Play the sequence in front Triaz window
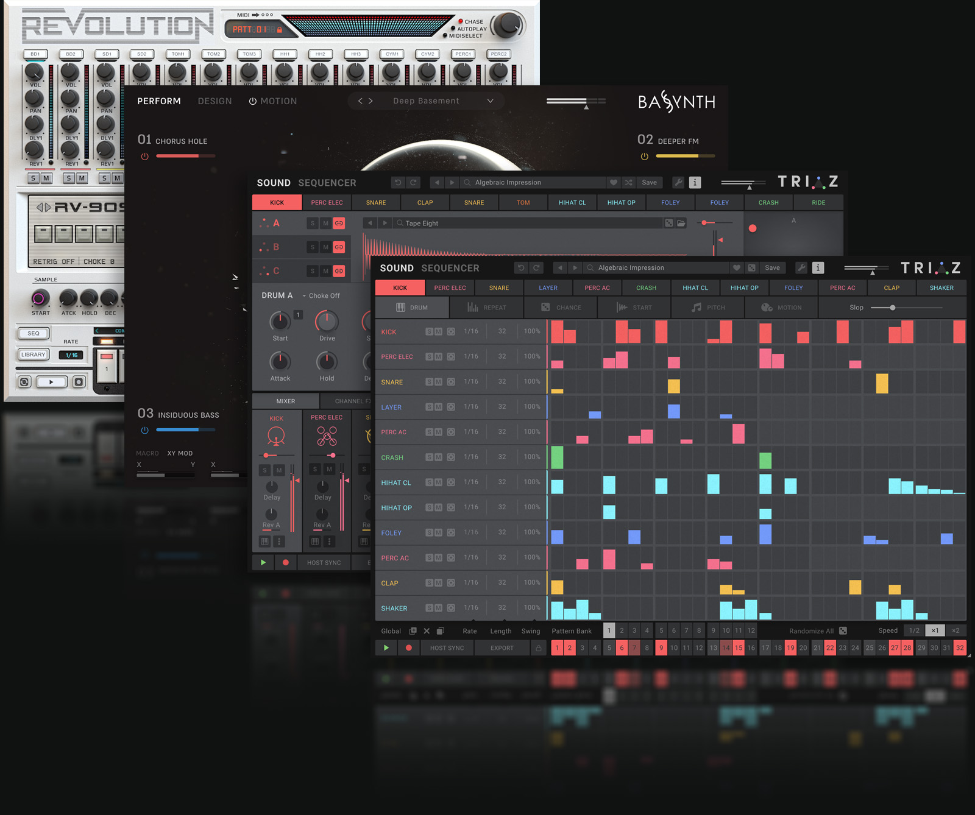The height and width of the screenshot is (815, 975). tap(386, 648)
